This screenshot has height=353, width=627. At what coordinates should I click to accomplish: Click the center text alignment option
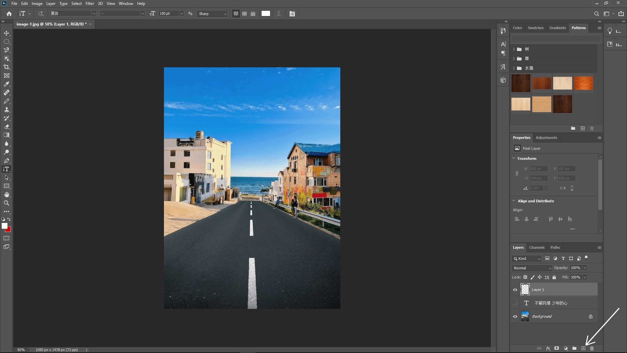244,13
